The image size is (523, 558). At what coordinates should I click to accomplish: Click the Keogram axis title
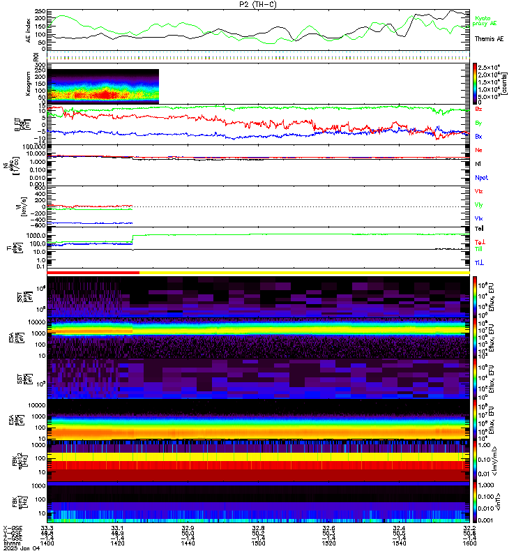pos(28,84)
